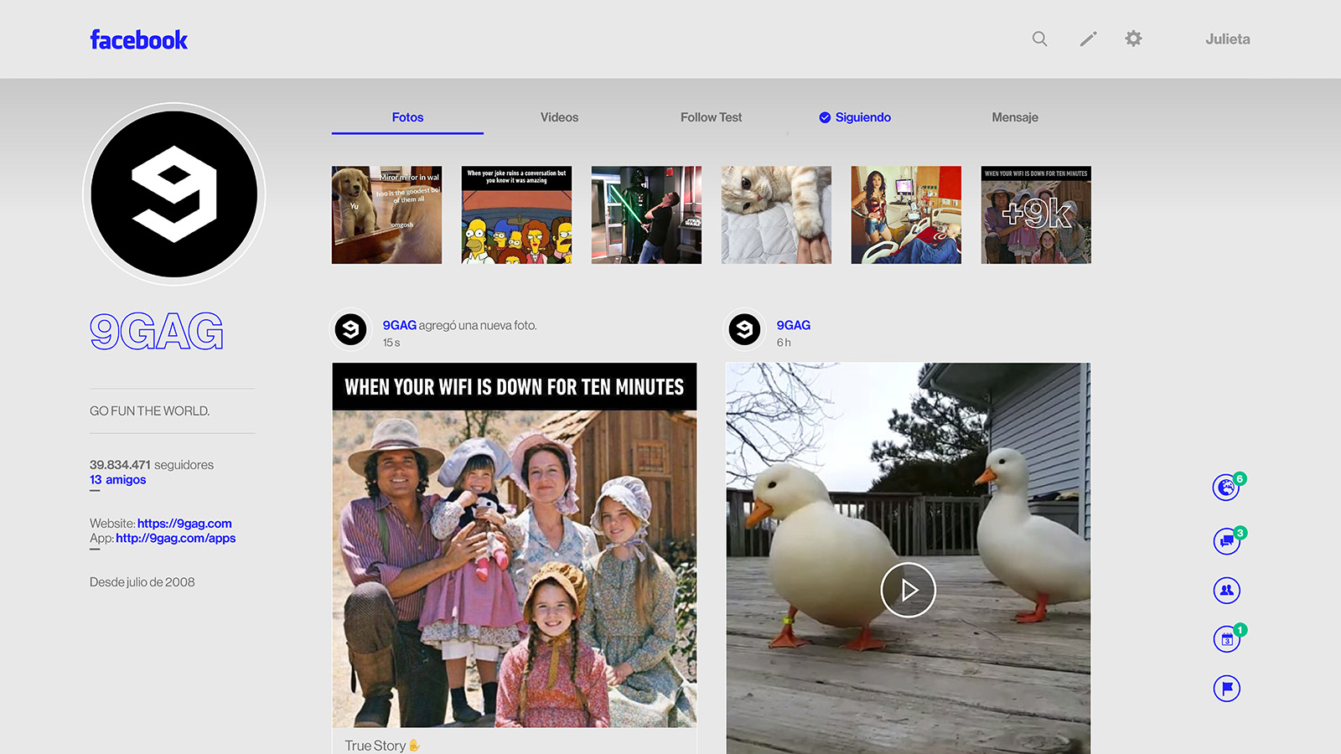Screen dimensions: 1341x754
Task: Toggle the Siguiendo follow status
Action: point(855,117)
